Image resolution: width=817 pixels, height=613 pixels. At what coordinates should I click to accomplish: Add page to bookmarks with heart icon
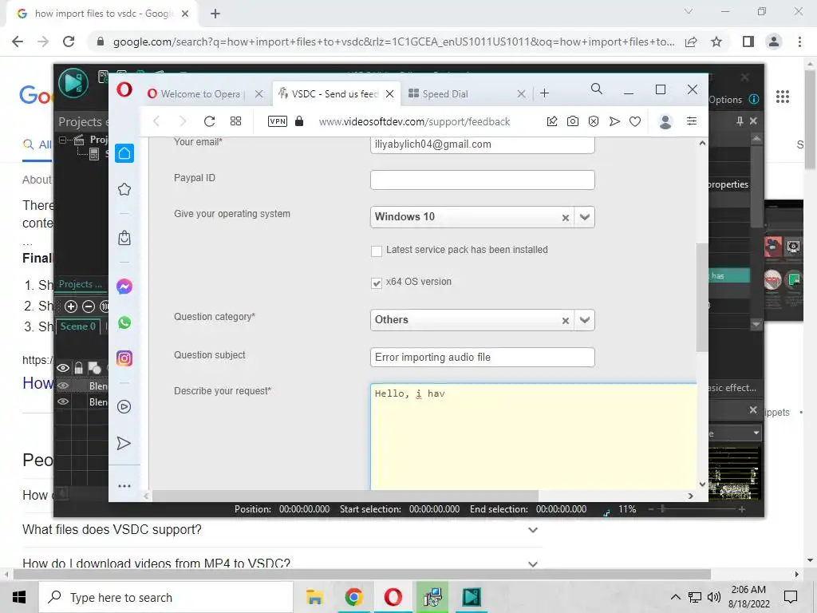[635, 121]
